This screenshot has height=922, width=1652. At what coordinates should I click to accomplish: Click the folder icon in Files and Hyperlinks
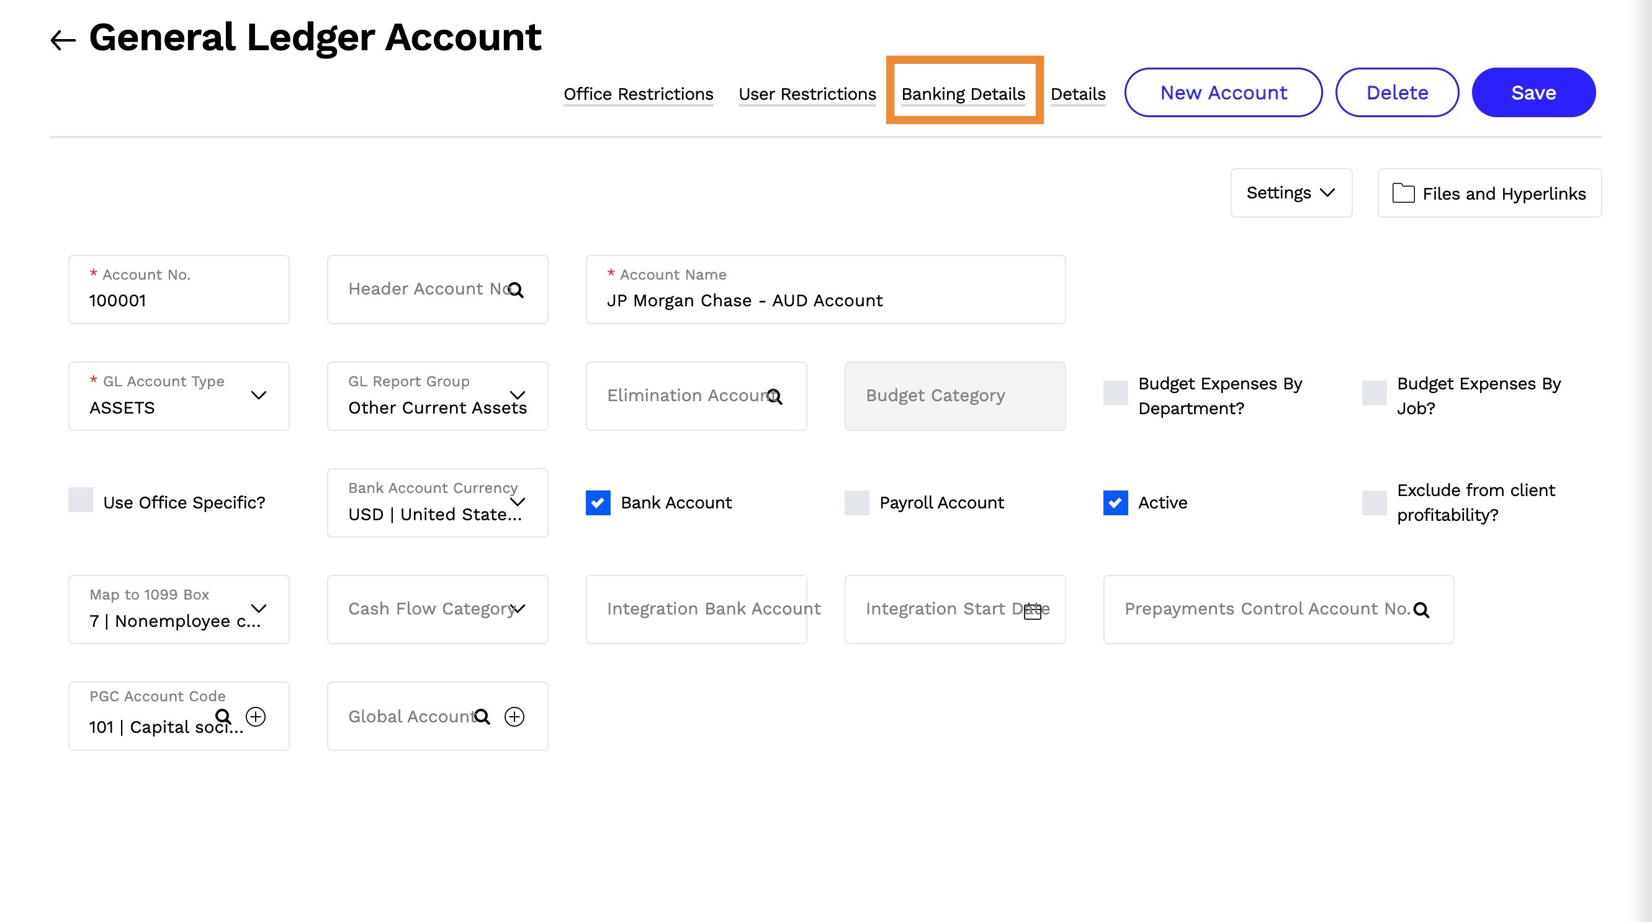1403,193
